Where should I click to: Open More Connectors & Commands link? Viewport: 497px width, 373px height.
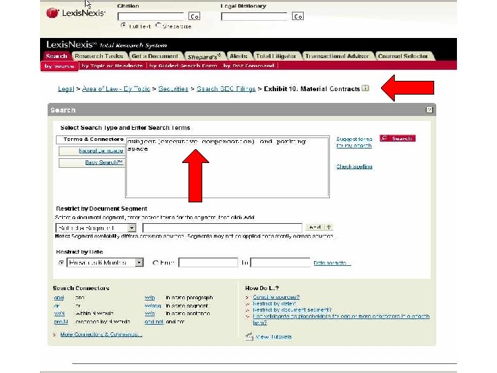point(101,334)
